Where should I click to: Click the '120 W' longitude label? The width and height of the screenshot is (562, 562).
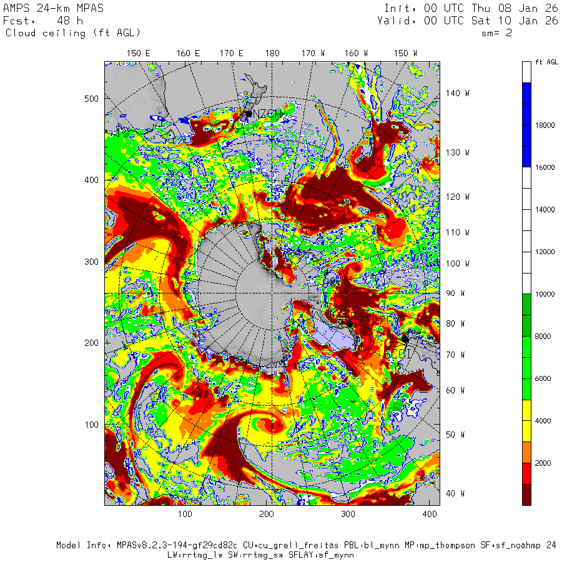pyautogui.click(x=457, y=197)
